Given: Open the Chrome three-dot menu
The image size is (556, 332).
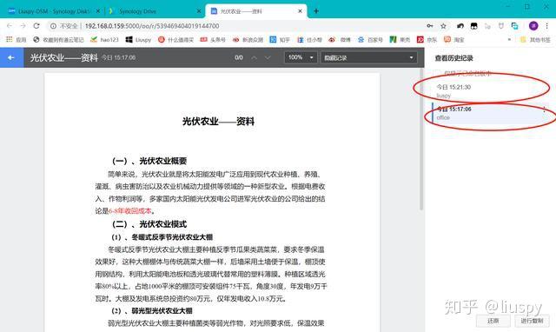Looking at the screenshot, I should tap(547, 25).
